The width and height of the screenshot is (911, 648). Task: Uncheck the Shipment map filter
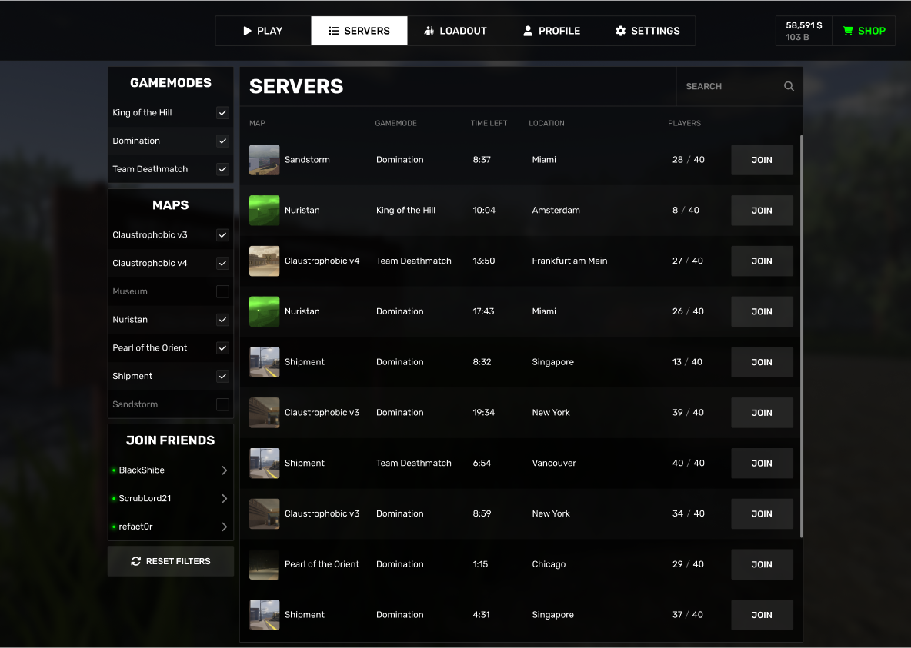(222, 376)
